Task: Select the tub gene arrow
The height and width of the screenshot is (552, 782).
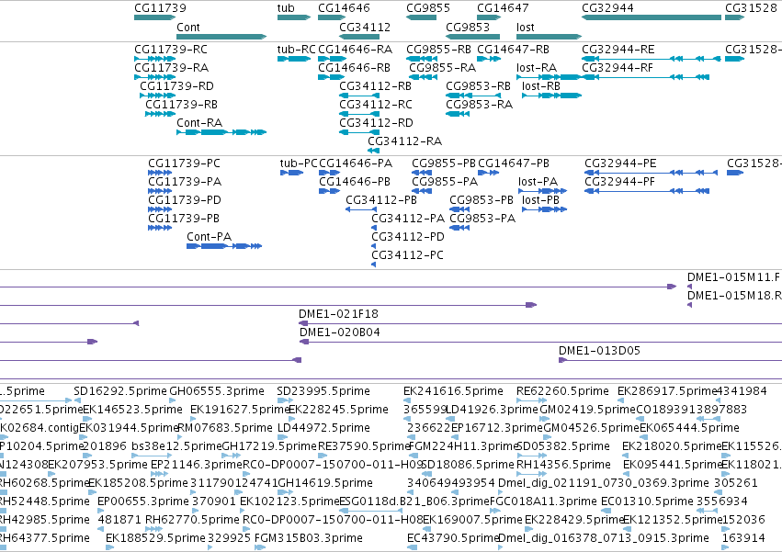Action: coord(294,17)
